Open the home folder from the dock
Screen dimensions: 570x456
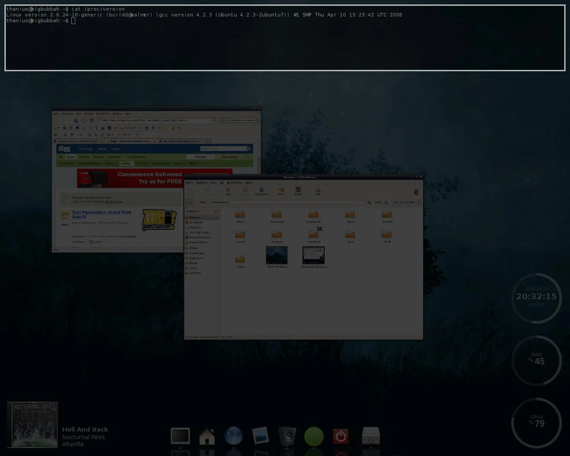[x=207, y=436]
